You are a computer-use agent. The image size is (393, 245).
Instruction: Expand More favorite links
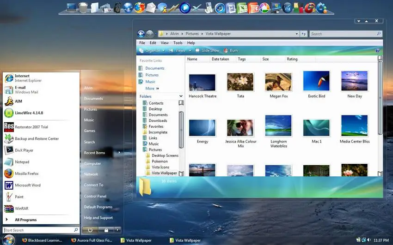point(152,89)
